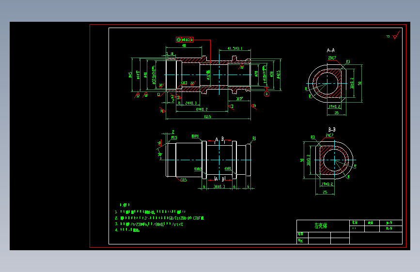Click the "48" dimension above the main view
Screen dimensions: 420x272
(x=184, y=45)
